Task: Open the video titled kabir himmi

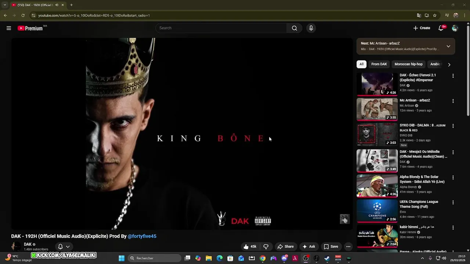Action: (x=417, y=227)
